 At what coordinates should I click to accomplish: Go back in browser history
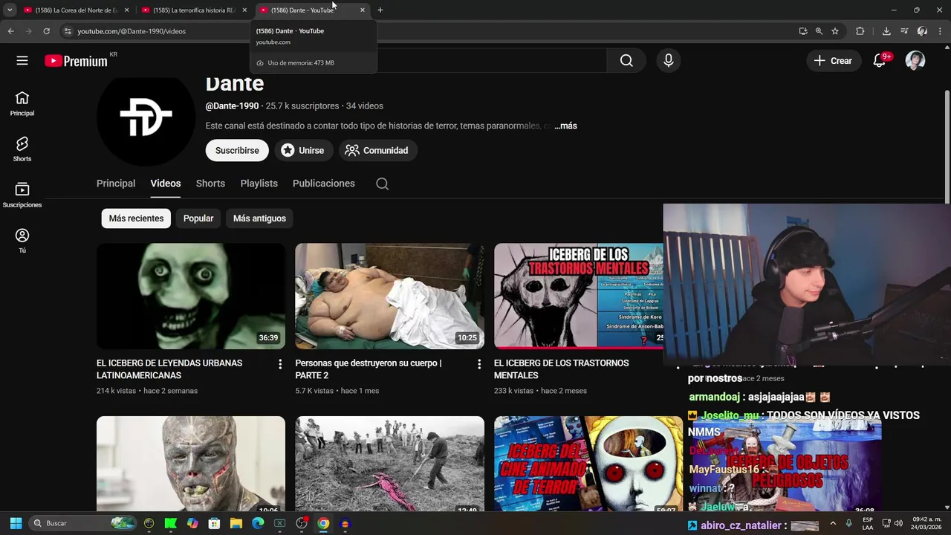point(10,31)
